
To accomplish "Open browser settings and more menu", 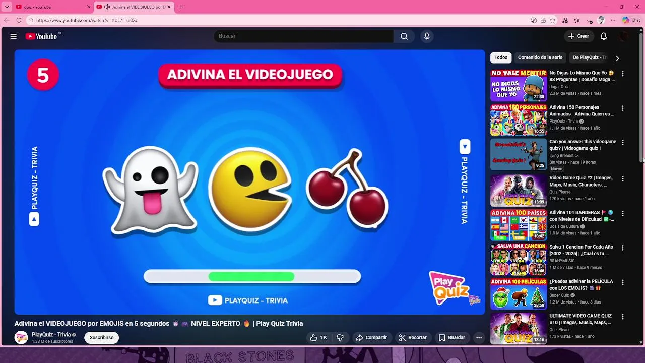I will tap(613, 20).
